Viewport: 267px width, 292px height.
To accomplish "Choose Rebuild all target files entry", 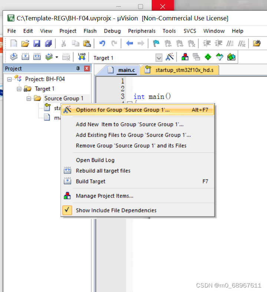I will click(x=138, y=171).
